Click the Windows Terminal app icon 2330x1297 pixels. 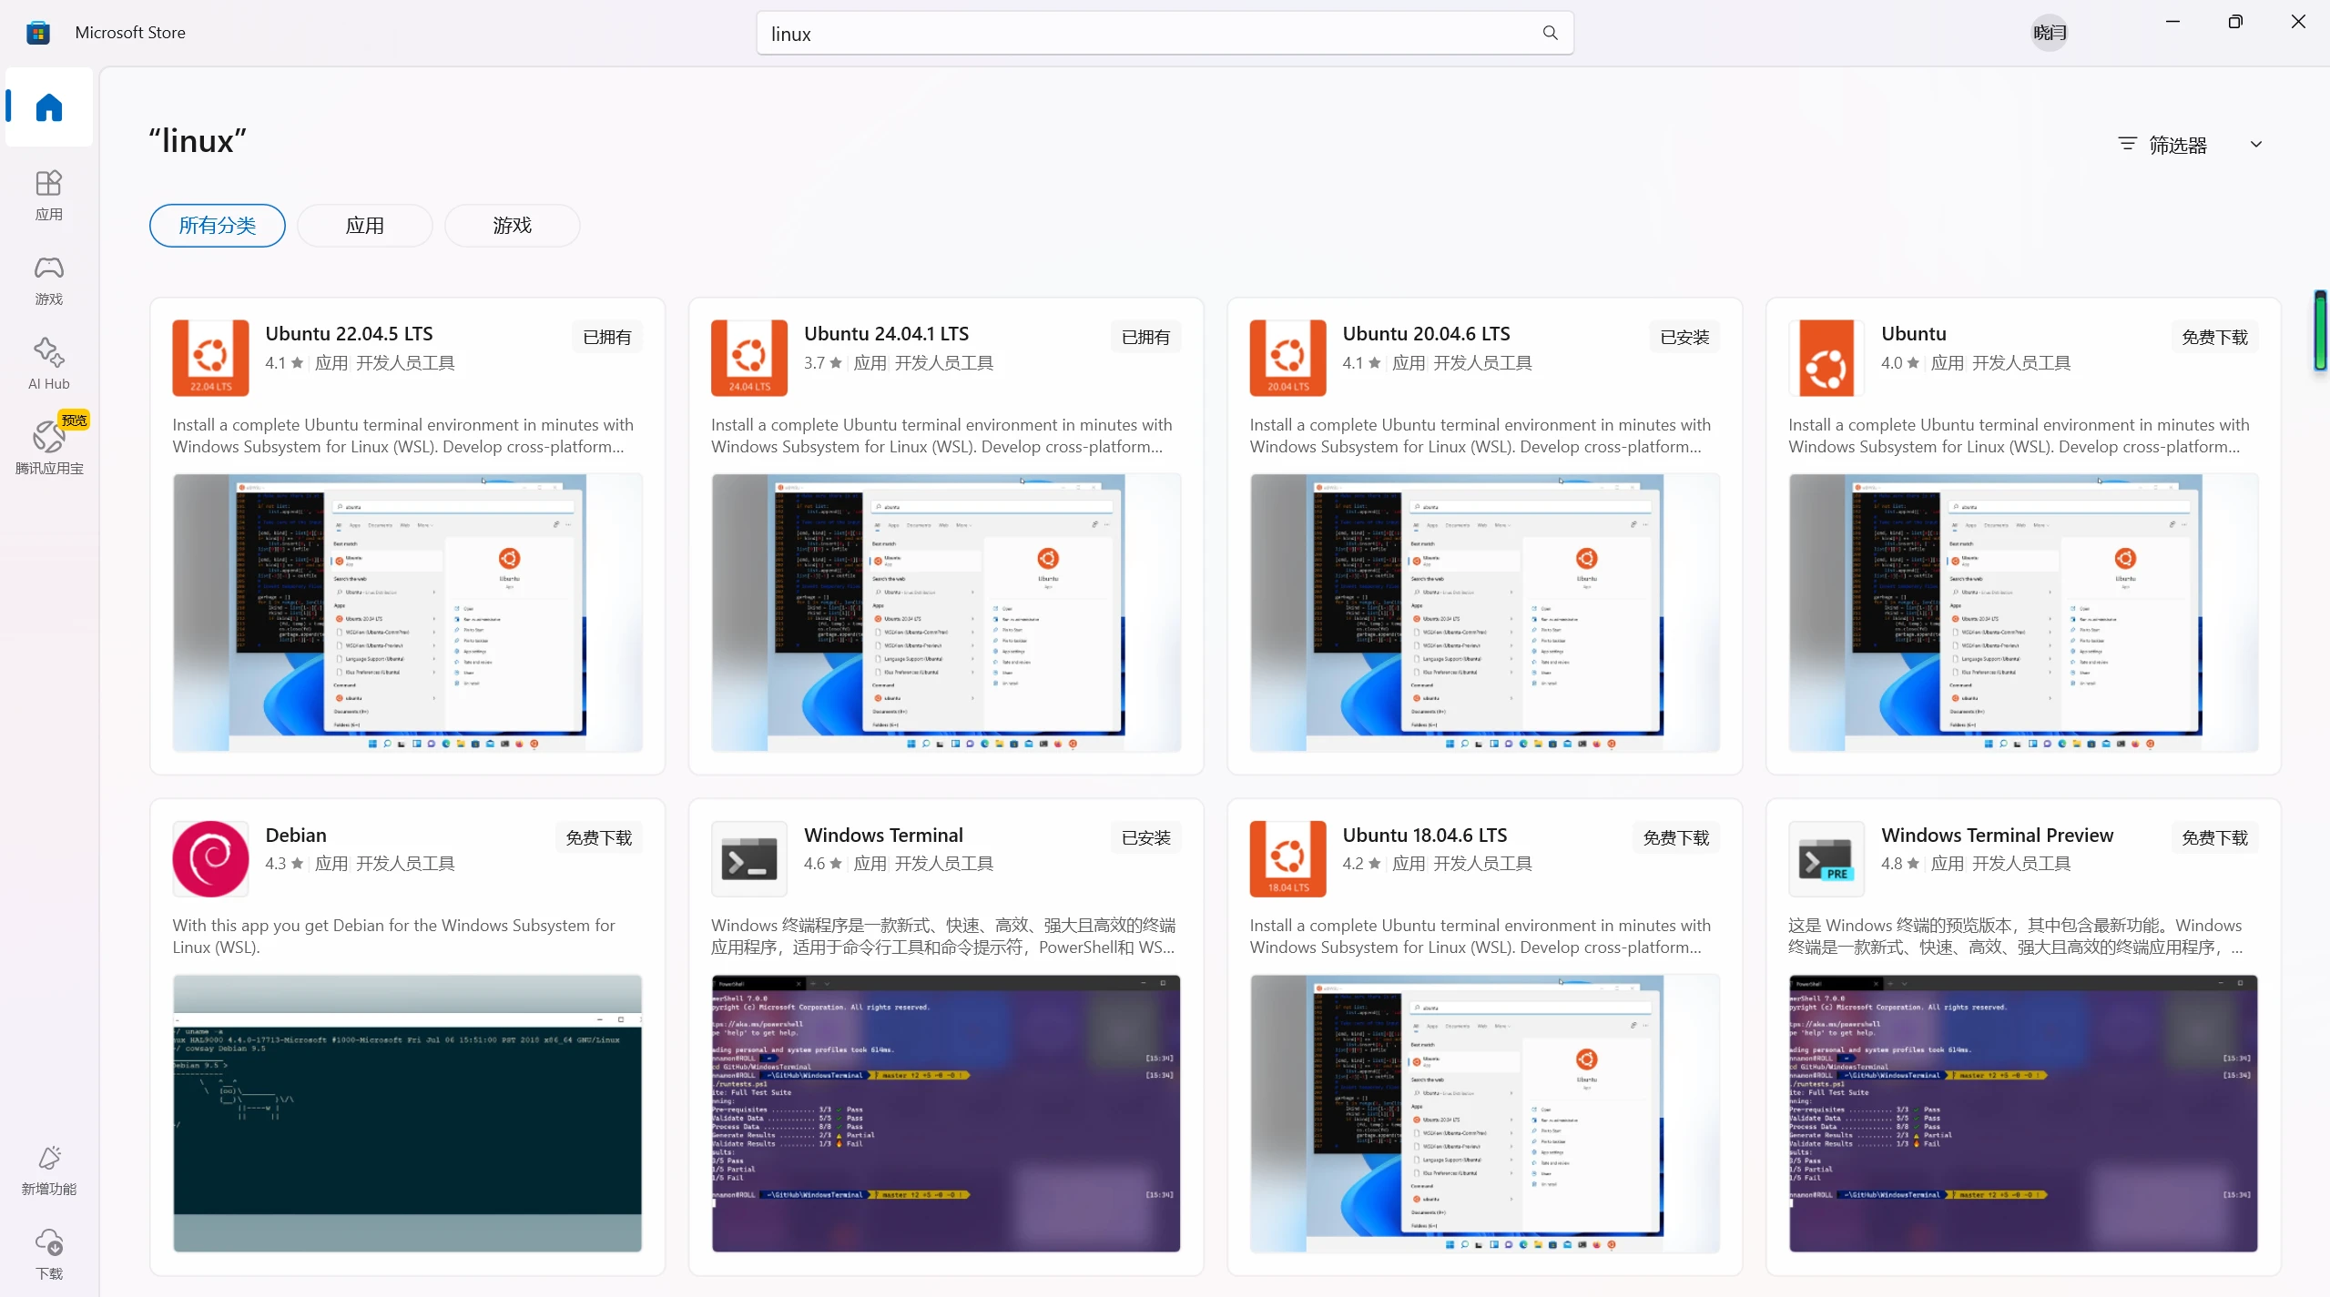[749, 858]
